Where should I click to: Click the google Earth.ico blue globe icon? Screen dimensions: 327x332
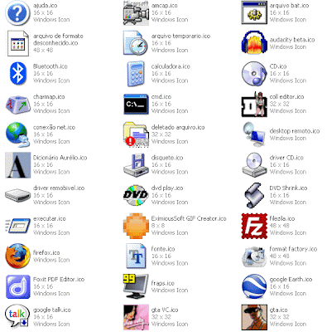coord(254,286)
